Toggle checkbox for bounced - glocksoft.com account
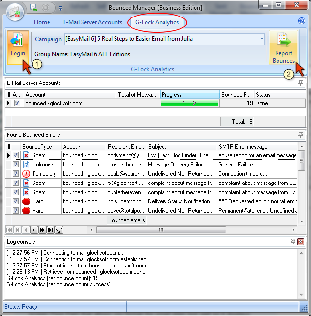 17,103
